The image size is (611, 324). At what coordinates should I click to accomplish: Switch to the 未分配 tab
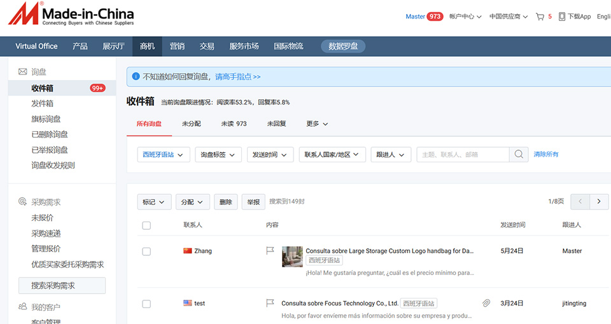click(x=191, y=123)
